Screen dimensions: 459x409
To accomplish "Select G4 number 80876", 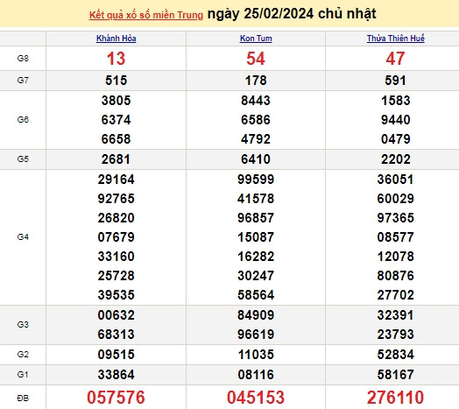I will tap(395, 276).
